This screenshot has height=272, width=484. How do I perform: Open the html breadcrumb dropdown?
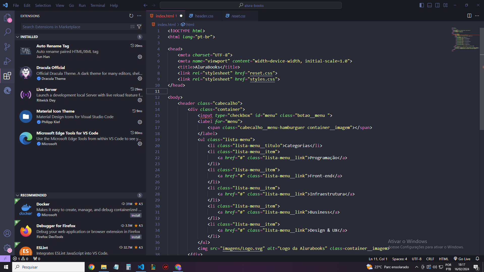pyautogui.click(x=188, y=24)
